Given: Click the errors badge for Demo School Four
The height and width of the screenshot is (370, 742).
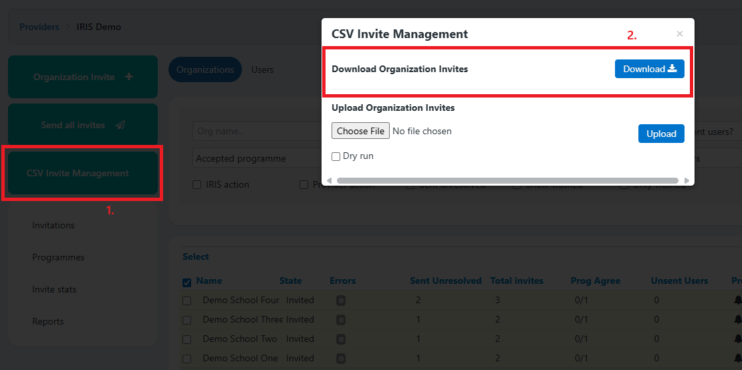Looking at the screenshot, I should [x=341, y=301].
